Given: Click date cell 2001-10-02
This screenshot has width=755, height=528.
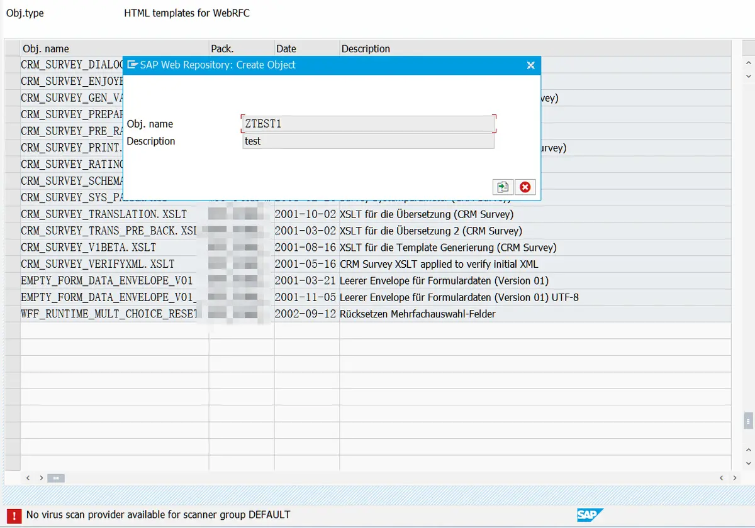Looking at the screenshot, I should pyautogui.click(x=306, y=214).
